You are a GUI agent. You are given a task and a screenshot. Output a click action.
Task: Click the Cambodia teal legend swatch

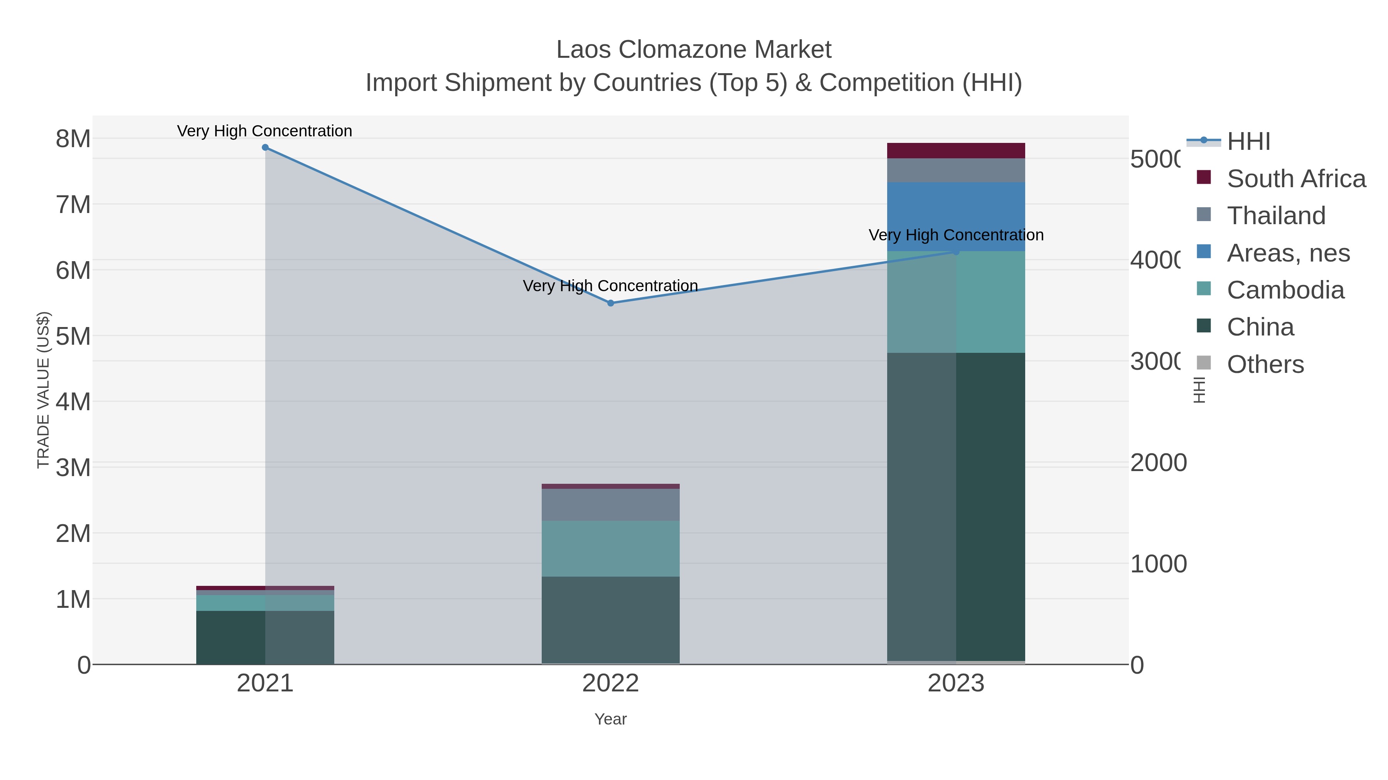pyautogui.click(x=1204, y=289)
